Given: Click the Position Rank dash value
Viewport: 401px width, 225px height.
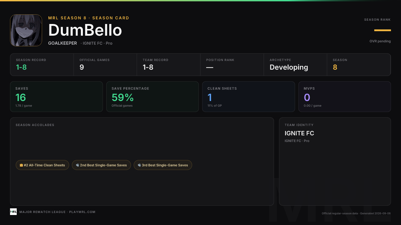Looking at the screenshot, I should point(210,67).
